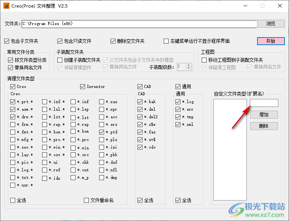The height and width of the screenshot is (221, 289).
Task: Uncheck the *.xml file type
Action: [178, 125]
